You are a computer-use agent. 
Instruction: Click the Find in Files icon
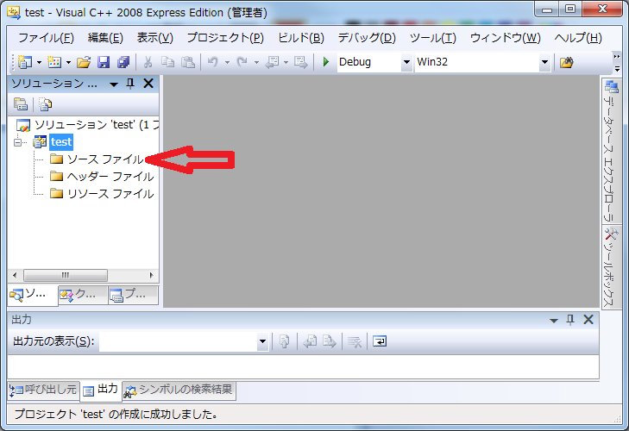point(566,62)
